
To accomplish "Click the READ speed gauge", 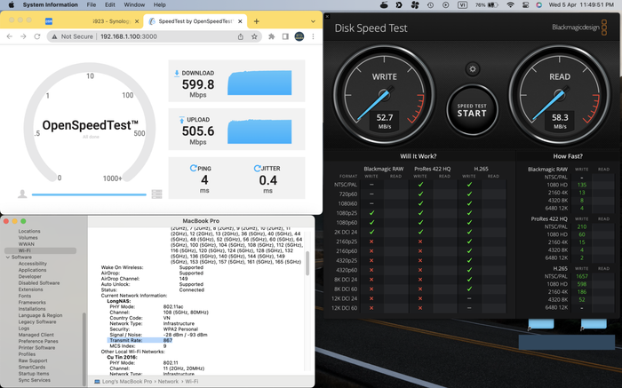I will 559,96.
